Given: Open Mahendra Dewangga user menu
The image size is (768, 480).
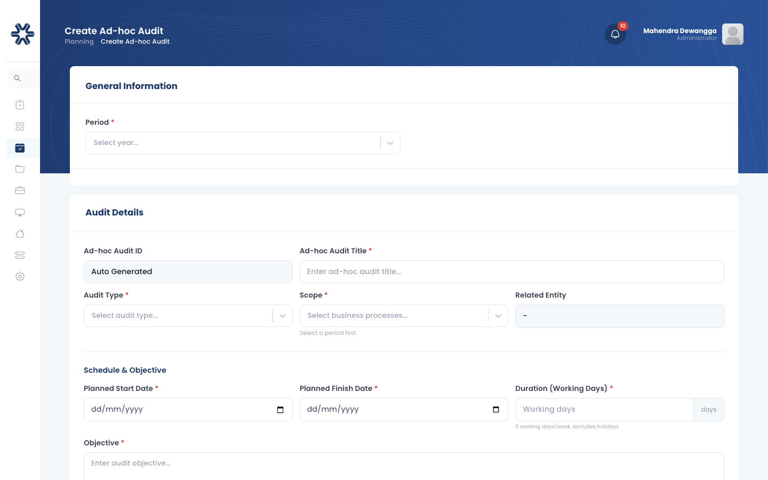Looking at the screenshot, I should point(679,31).
